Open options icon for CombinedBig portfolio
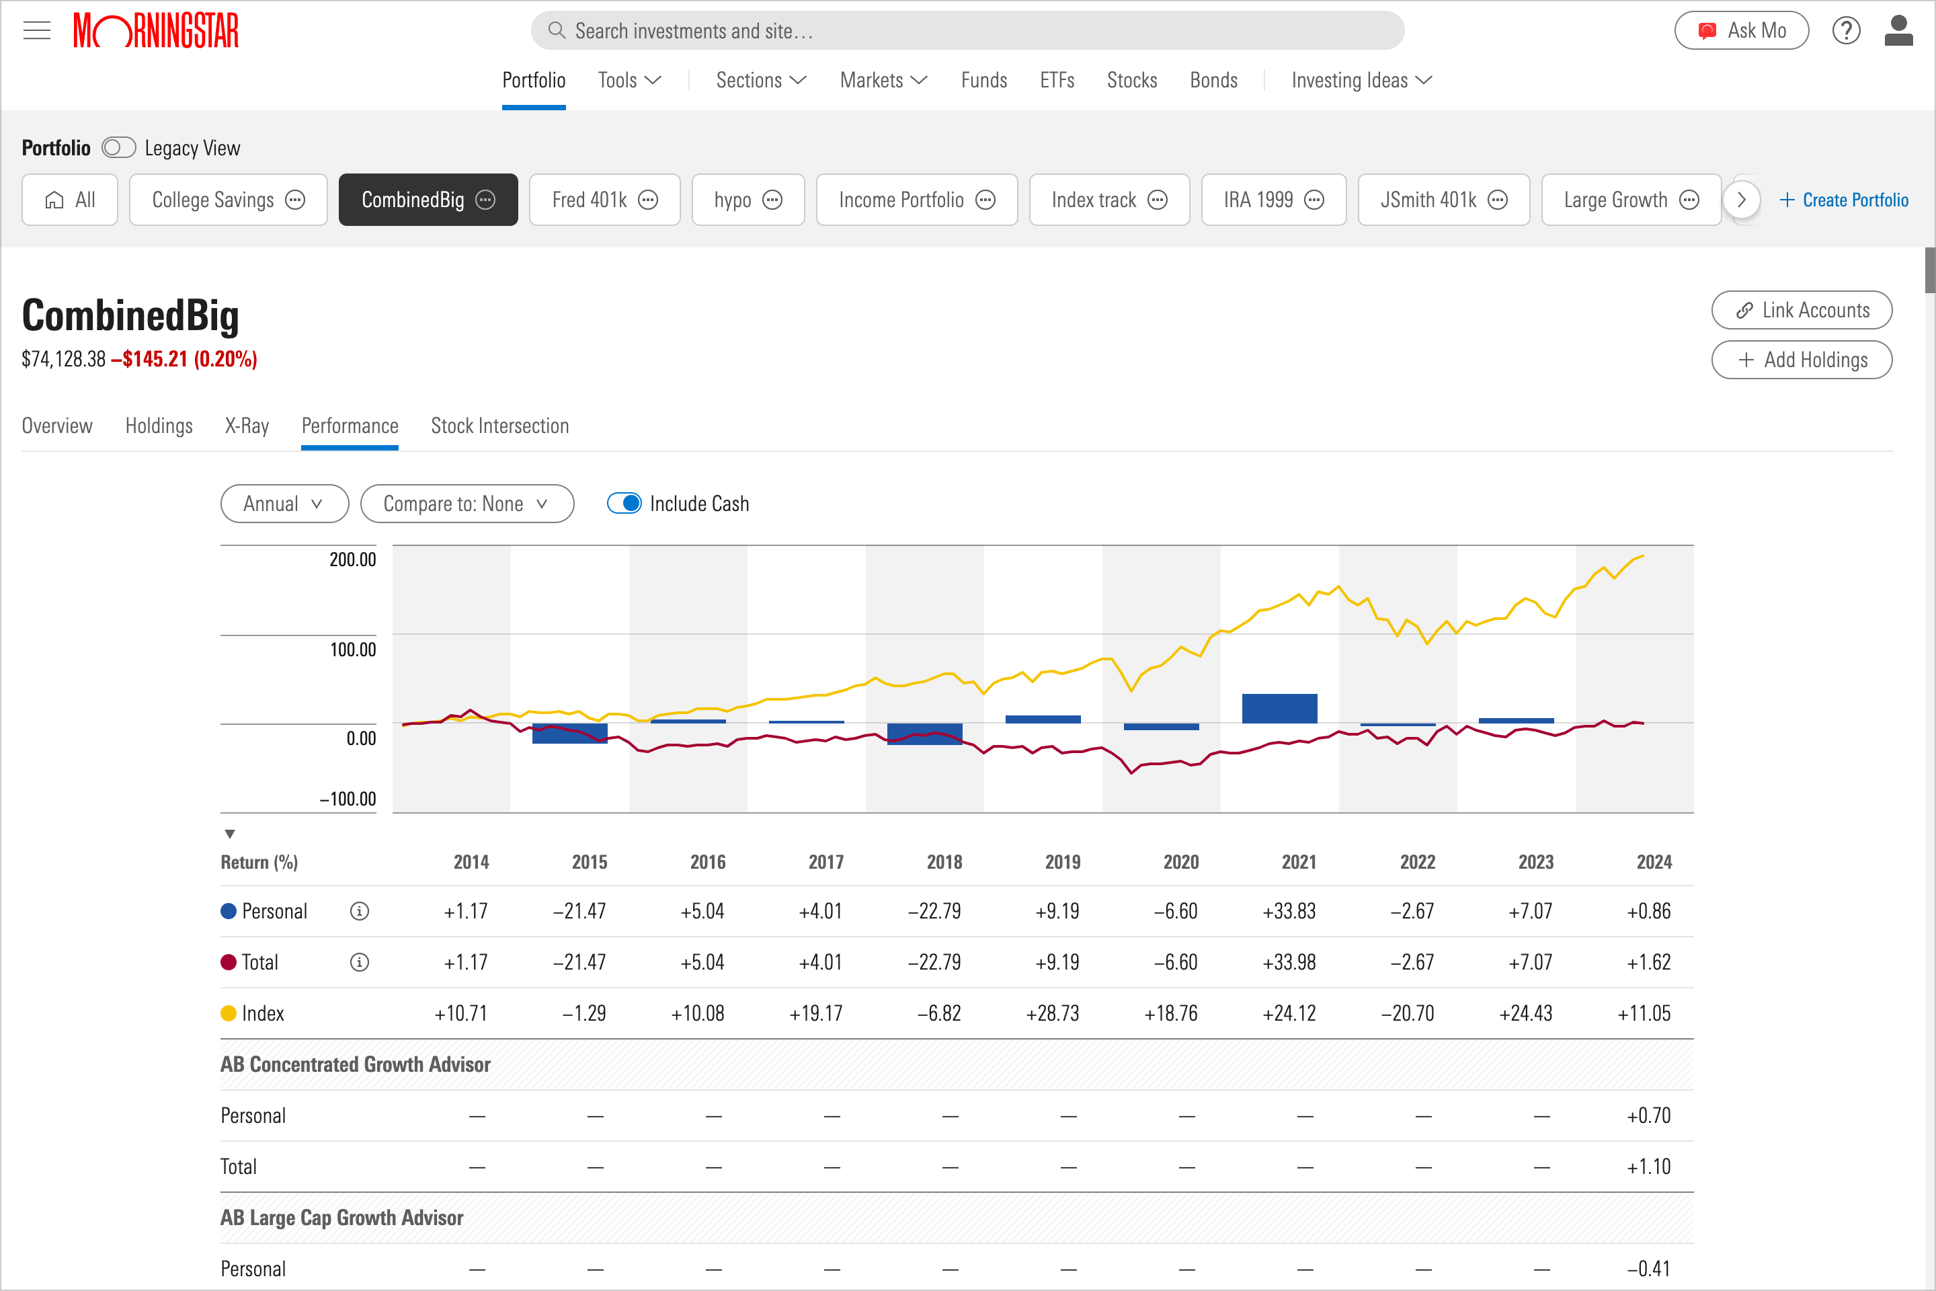 pos(485,200)
